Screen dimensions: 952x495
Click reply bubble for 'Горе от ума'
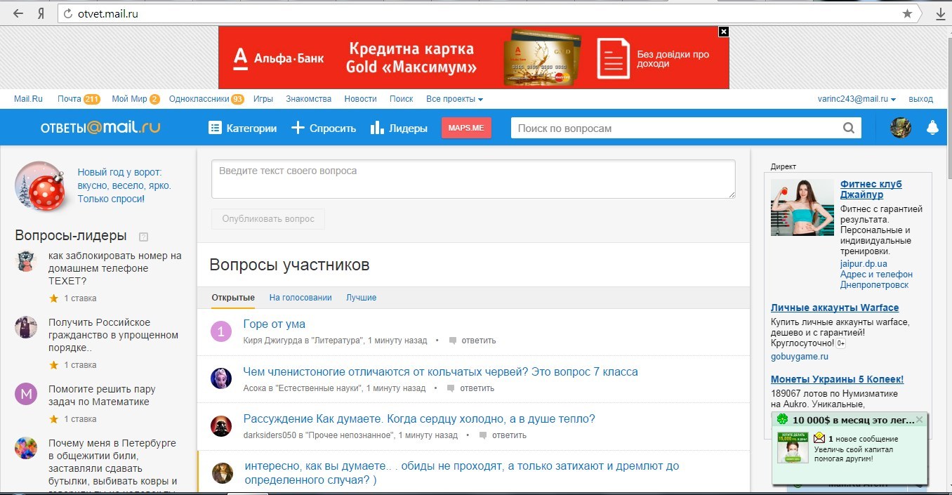click(x=453, y=341)
